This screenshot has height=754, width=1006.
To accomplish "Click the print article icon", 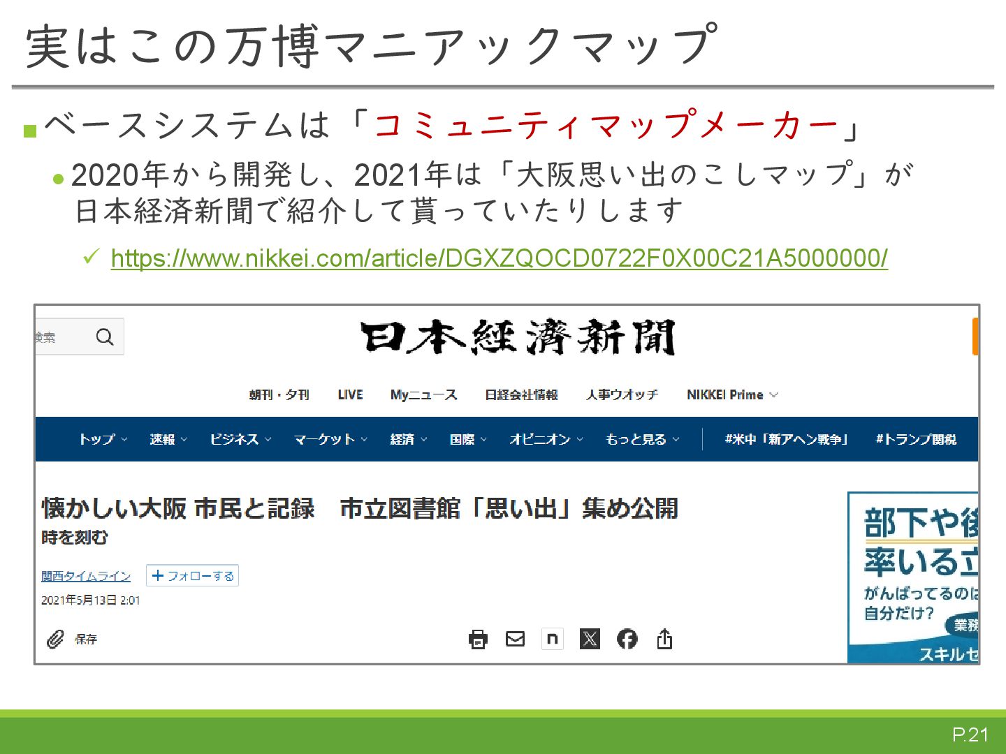I will (478, 639).
